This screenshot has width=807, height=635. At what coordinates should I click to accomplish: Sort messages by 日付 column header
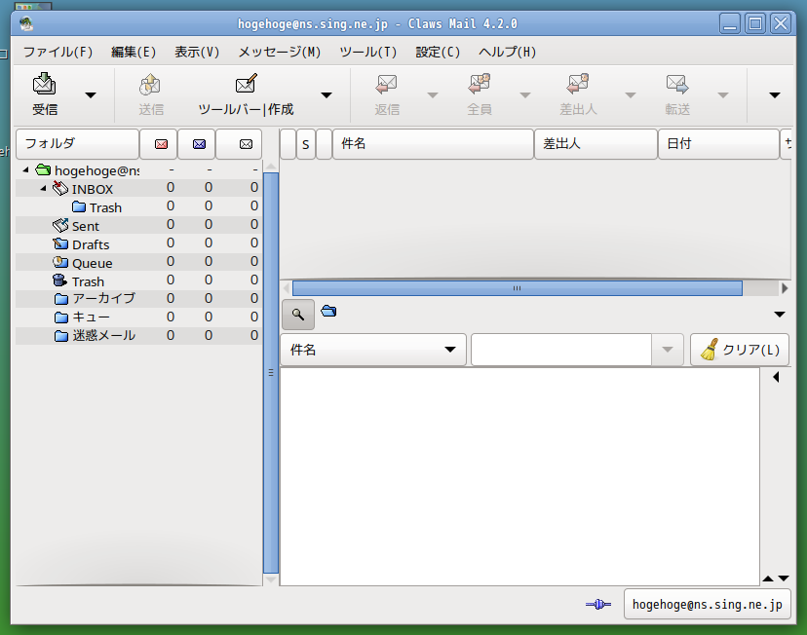pyautogui.click(x=718, y=144)
